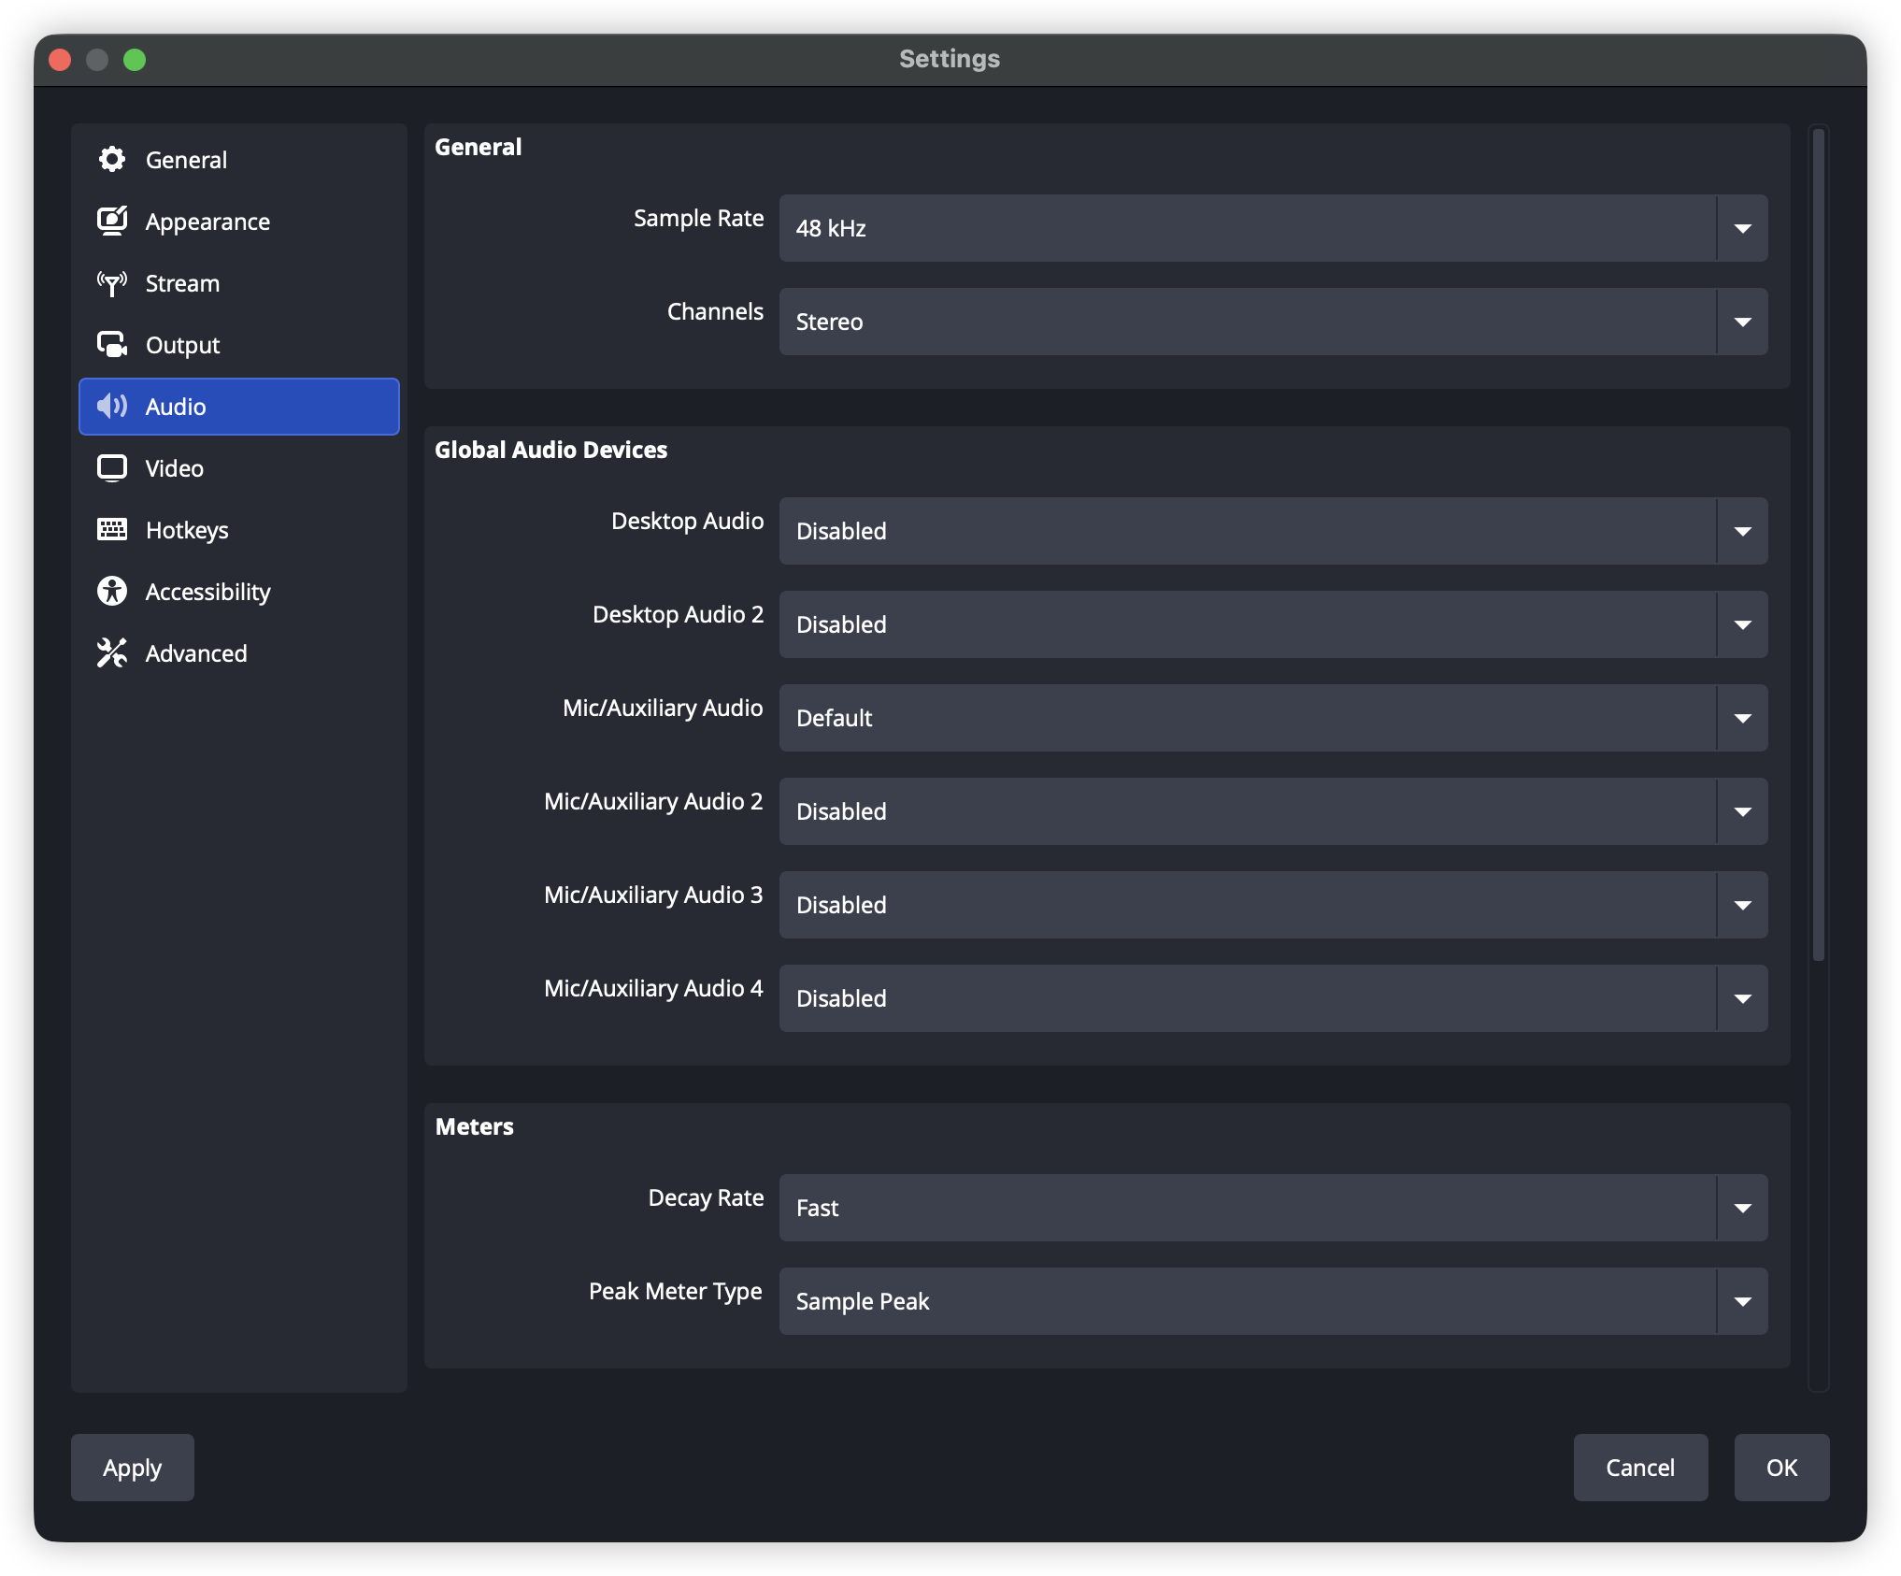Click the Hotkeys keyboard icon
1901x1576 pixels.
click(x=112, y=530)
